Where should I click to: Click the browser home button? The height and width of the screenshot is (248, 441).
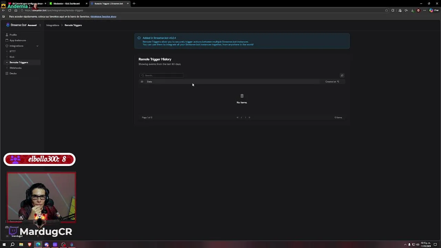[16, 10]
